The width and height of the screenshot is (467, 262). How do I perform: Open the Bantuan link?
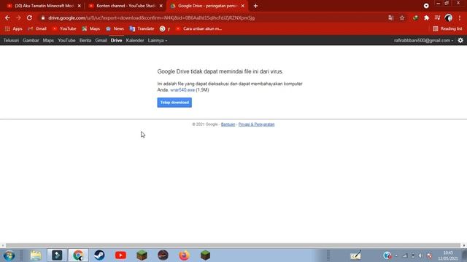click(228, 124)
